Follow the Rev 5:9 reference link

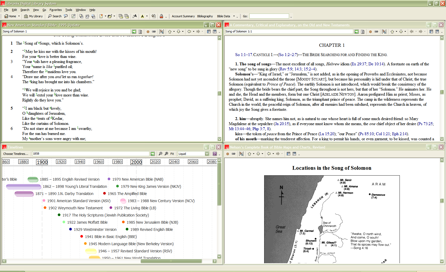(286, 69)
